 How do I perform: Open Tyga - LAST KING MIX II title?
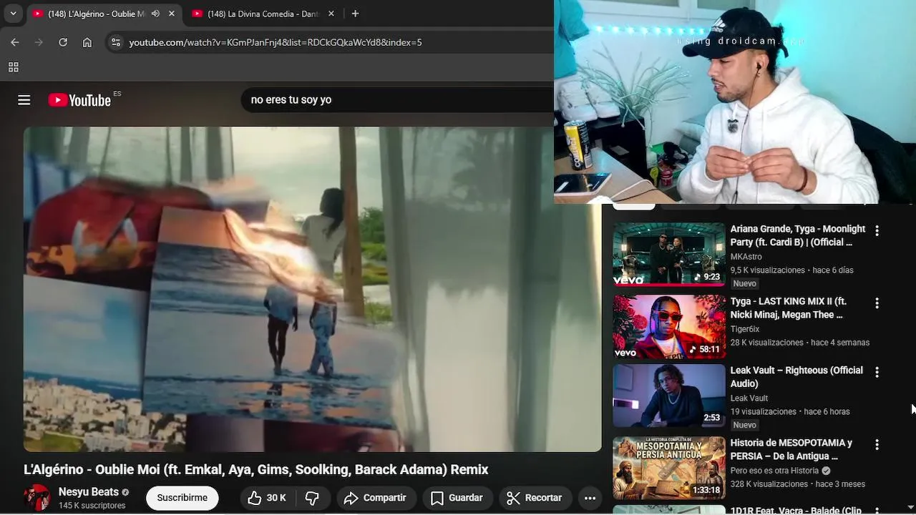coord(788,308)
